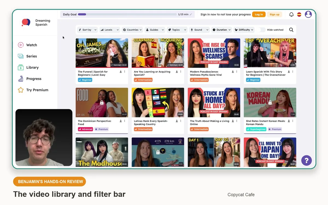Open The Rise of Wellness Scams thumbnail
The height and width of the screenshot is (205, 328).
click(214, 53)
